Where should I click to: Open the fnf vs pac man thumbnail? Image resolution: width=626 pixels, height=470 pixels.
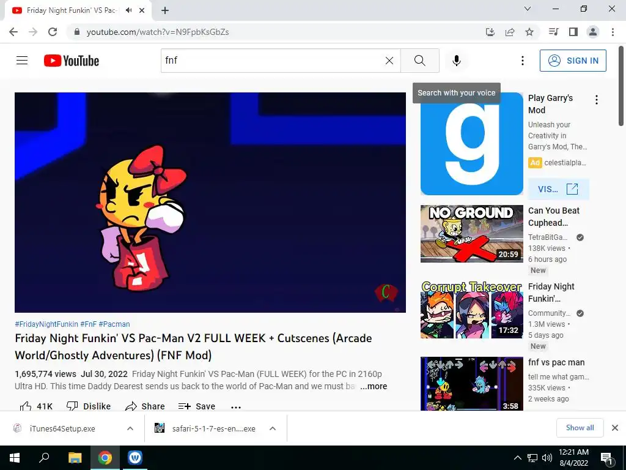click(471, 384)
